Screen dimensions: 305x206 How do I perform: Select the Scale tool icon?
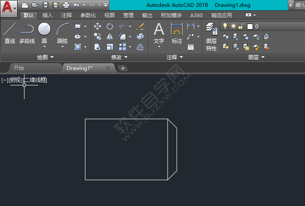[x=110, y=47]
